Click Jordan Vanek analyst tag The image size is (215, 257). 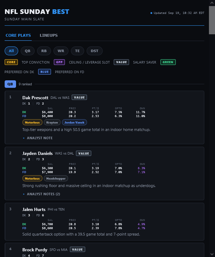pyautogui.click(x=75, y=122)
